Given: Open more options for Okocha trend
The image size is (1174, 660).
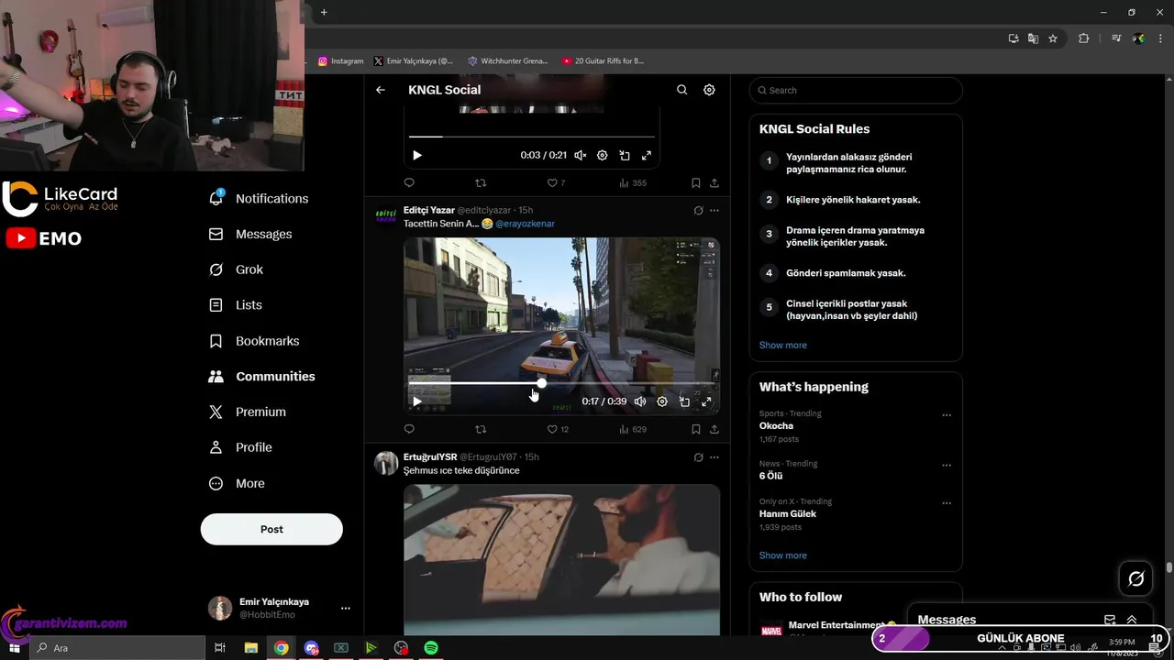Looking at the screenshot, I should click(x=947, y=415).
